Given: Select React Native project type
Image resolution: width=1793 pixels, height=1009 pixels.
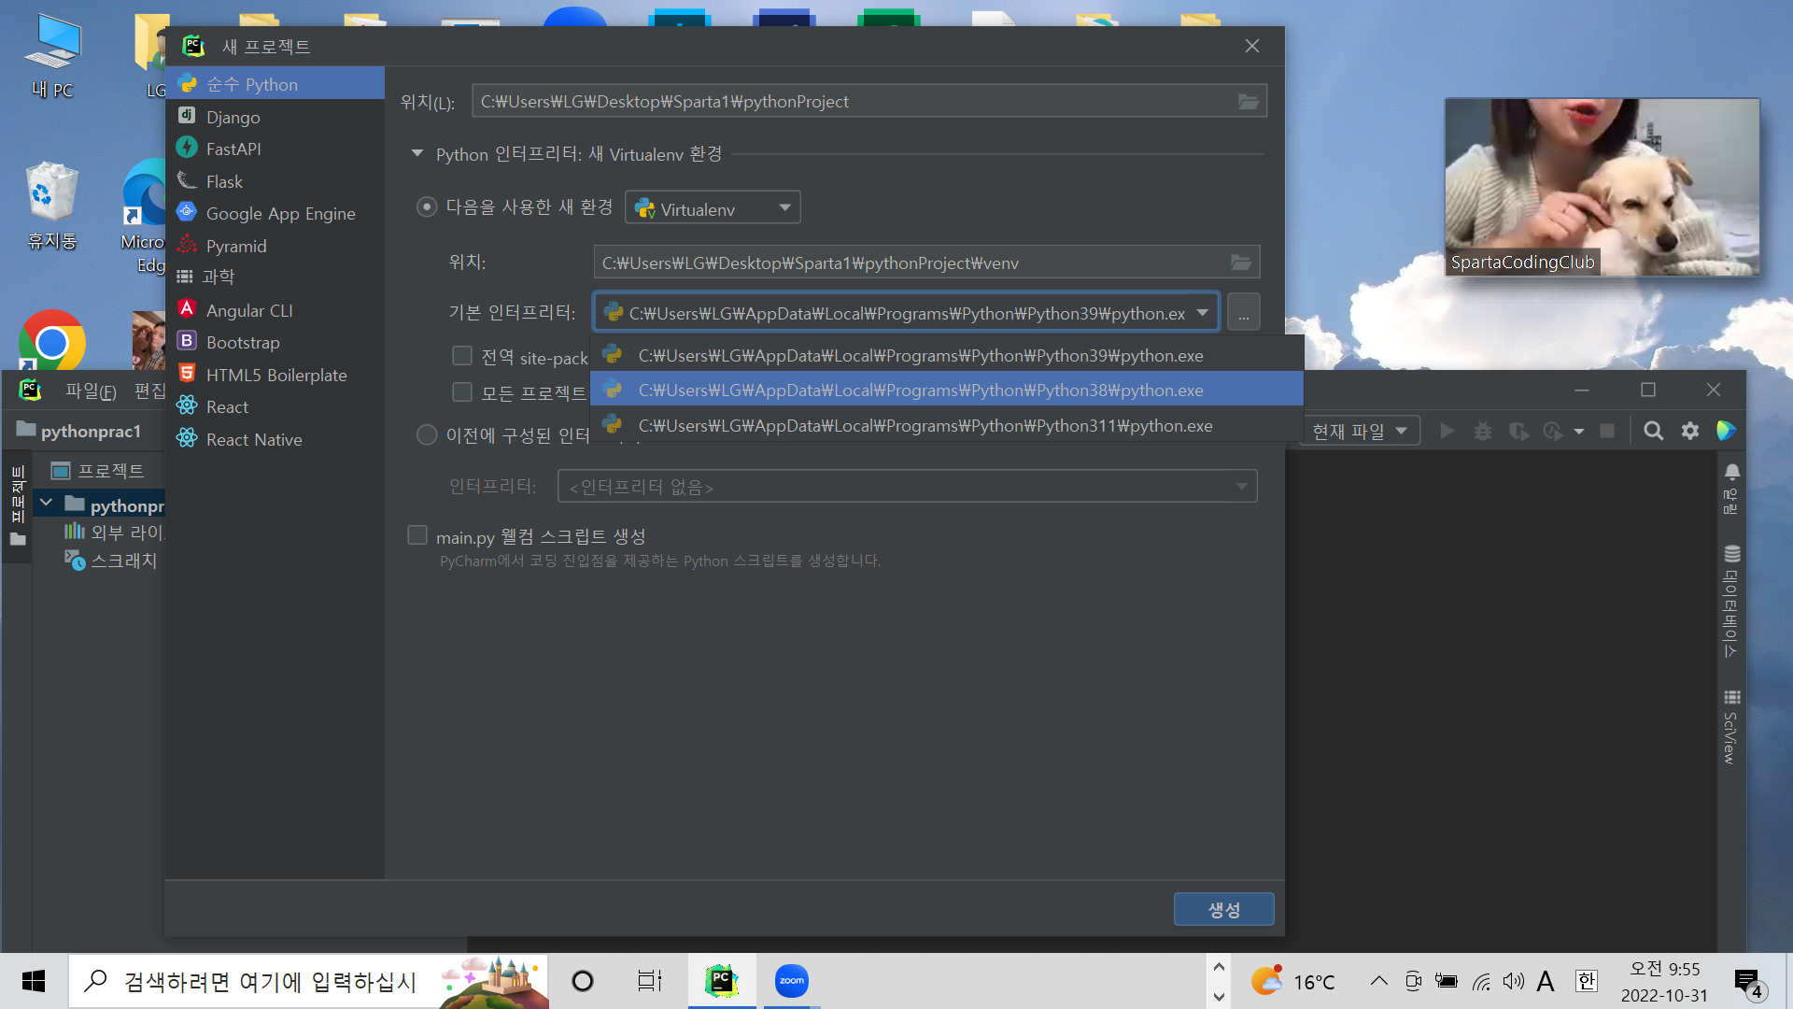Looking at the screenshot, I should (275, 439).
